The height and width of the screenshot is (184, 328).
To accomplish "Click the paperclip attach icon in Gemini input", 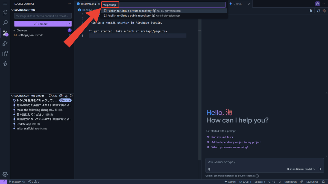I will [209, 169].
